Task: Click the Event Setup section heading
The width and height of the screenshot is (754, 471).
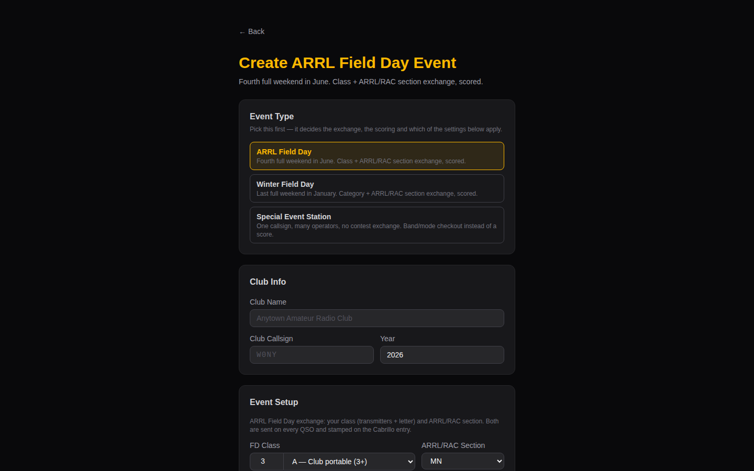Action: 274,402
